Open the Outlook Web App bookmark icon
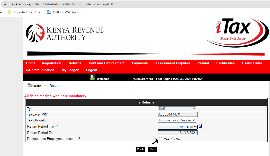 [49, 12]
